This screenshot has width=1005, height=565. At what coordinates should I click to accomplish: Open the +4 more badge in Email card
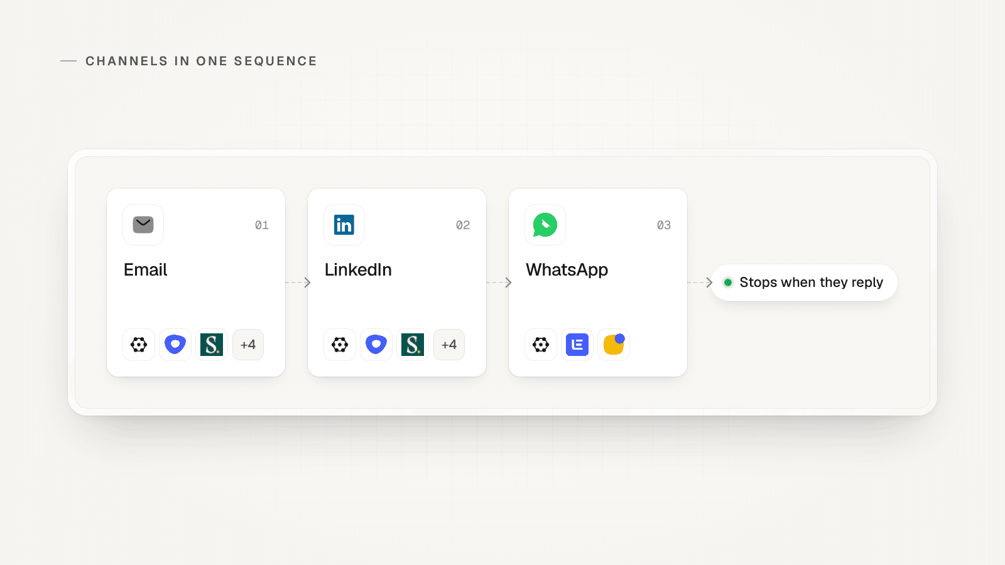[248, 345]
